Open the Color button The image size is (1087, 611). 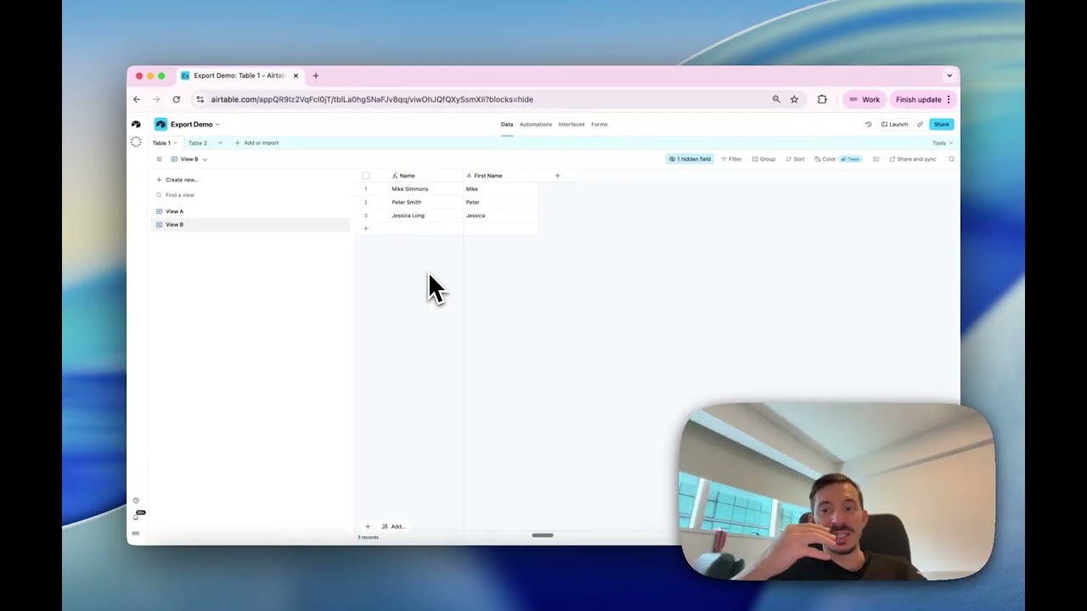pos(825,159)
